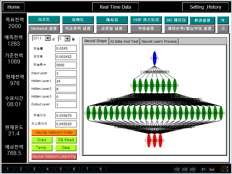
Task: Click the green RX status indicator
Action: pos(223,171)
